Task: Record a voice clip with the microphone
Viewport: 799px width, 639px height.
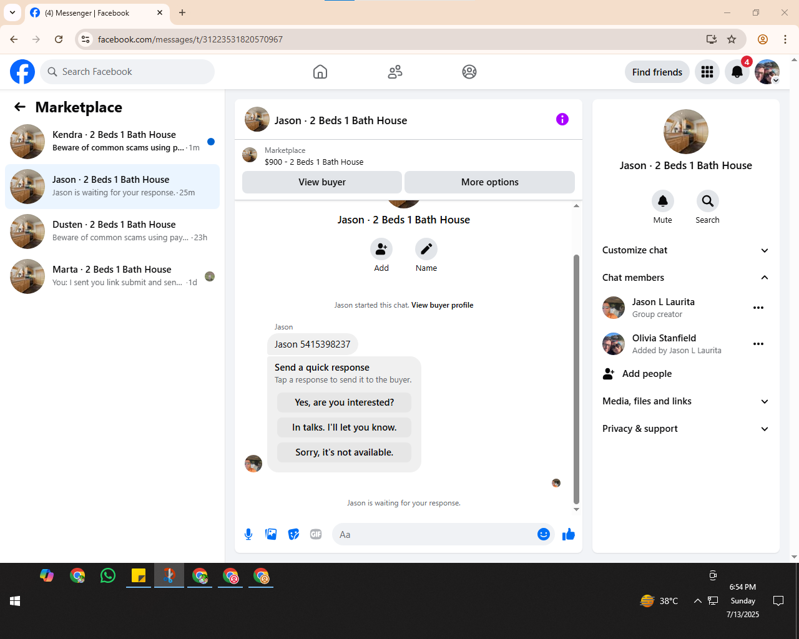Action: click(x=248, y=534)
